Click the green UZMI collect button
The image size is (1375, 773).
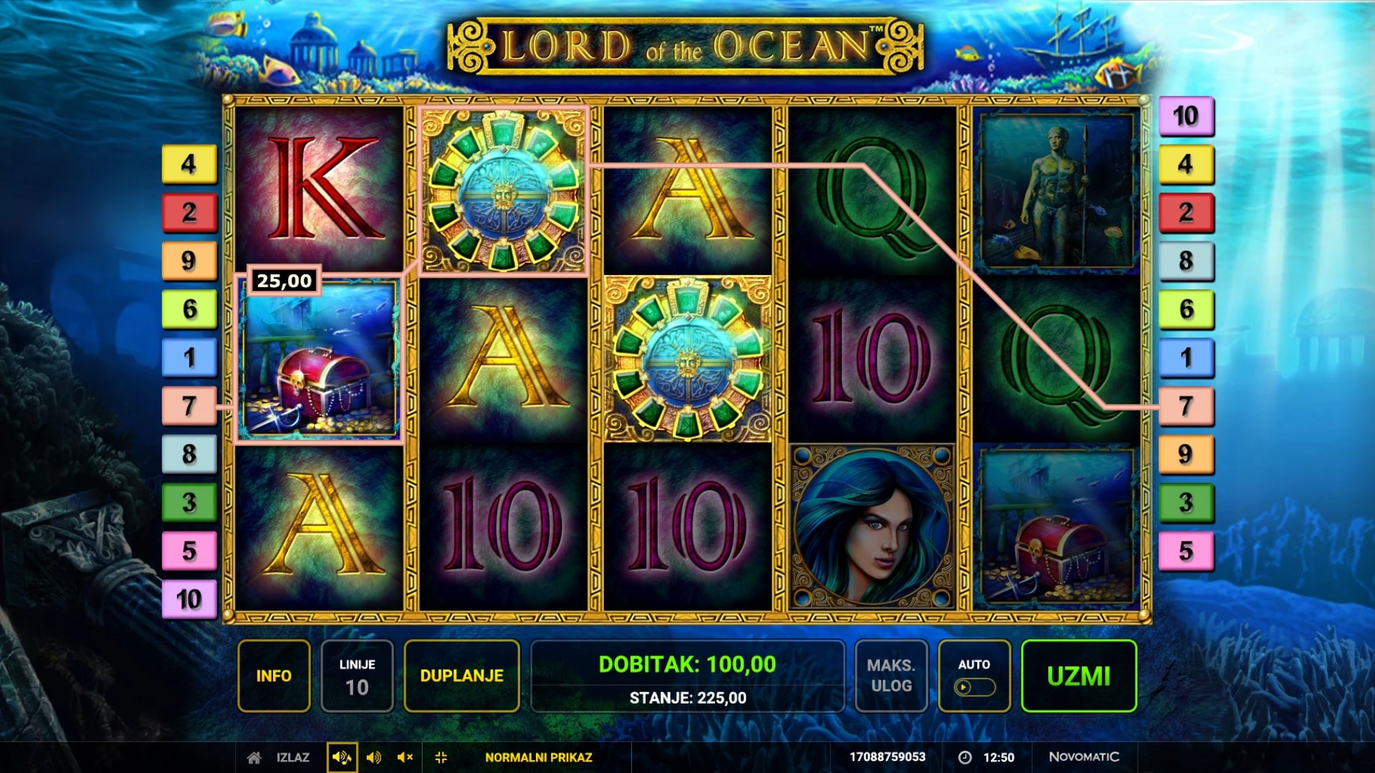click(x=1078, y=676)
